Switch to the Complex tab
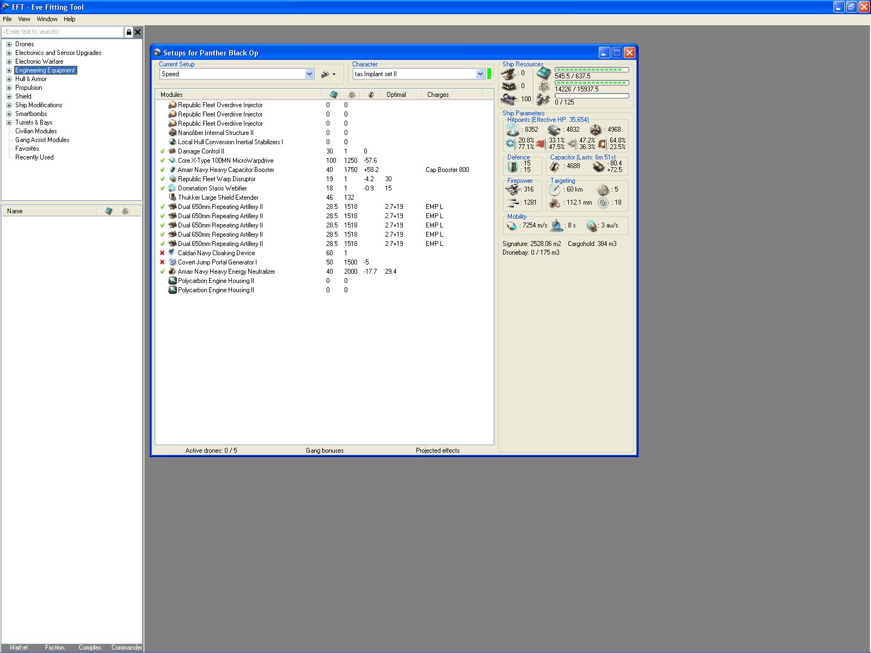 [90, 648]
